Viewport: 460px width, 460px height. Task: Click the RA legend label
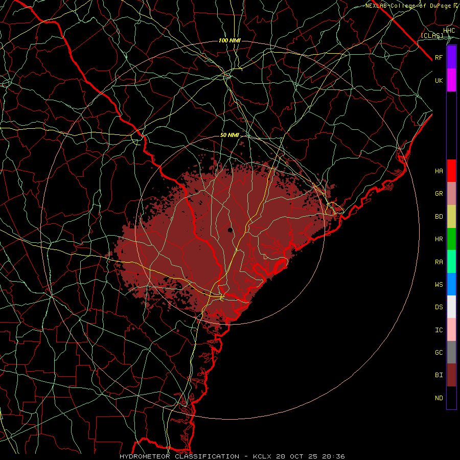click(439, 262)
